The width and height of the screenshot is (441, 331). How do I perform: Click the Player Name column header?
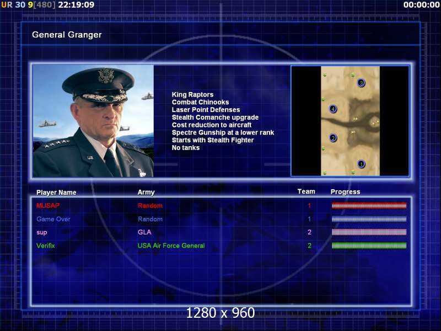56,193
